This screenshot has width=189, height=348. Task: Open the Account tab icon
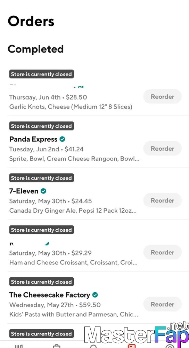pos(170,346)
